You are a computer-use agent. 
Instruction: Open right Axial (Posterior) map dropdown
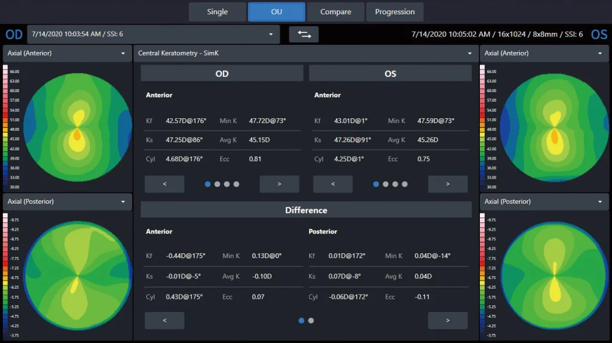coord(544,202)
